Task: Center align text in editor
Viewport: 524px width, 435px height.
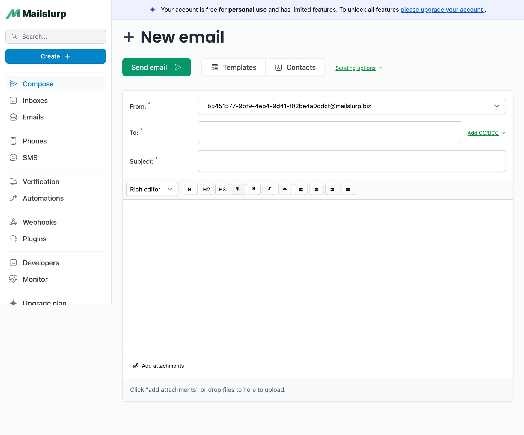Action: click(316, 189)
